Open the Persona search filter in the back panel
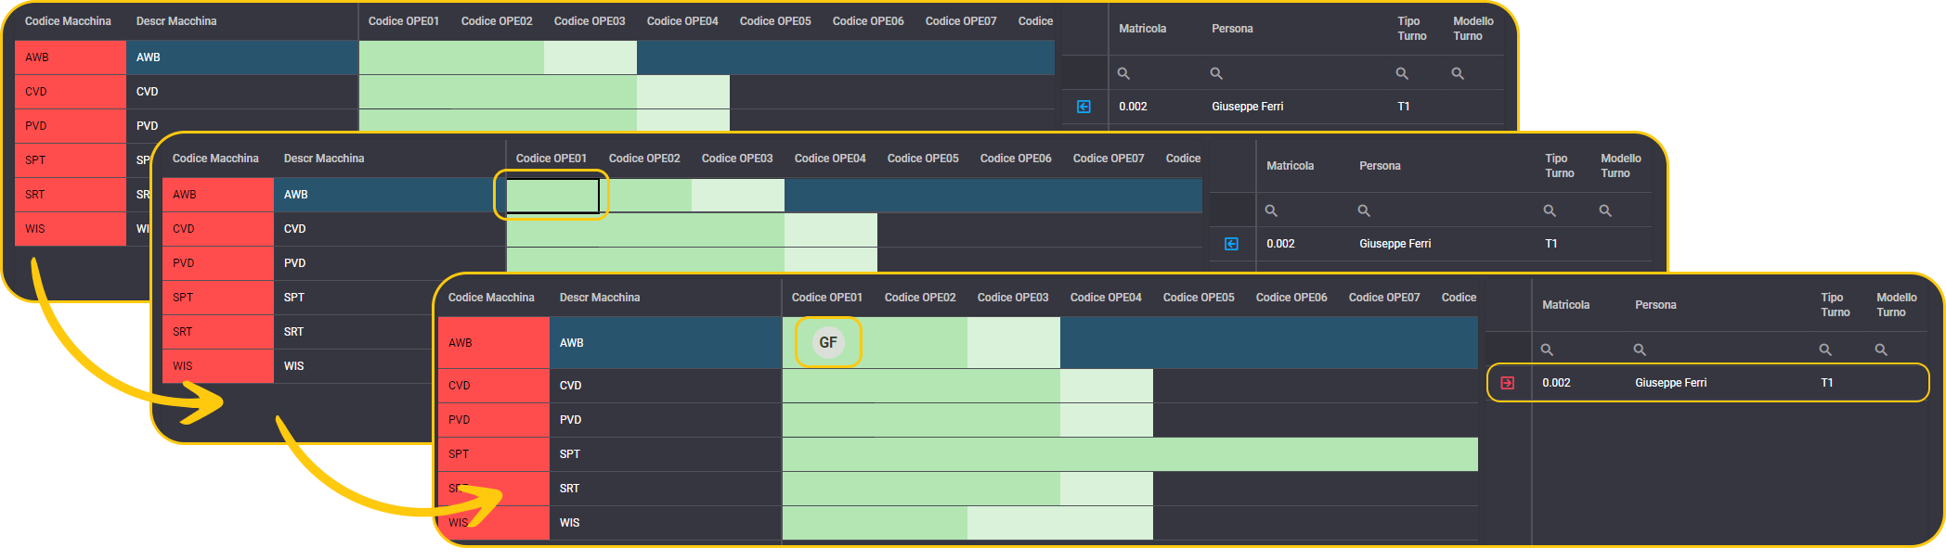 click(x=1216, y=73)
